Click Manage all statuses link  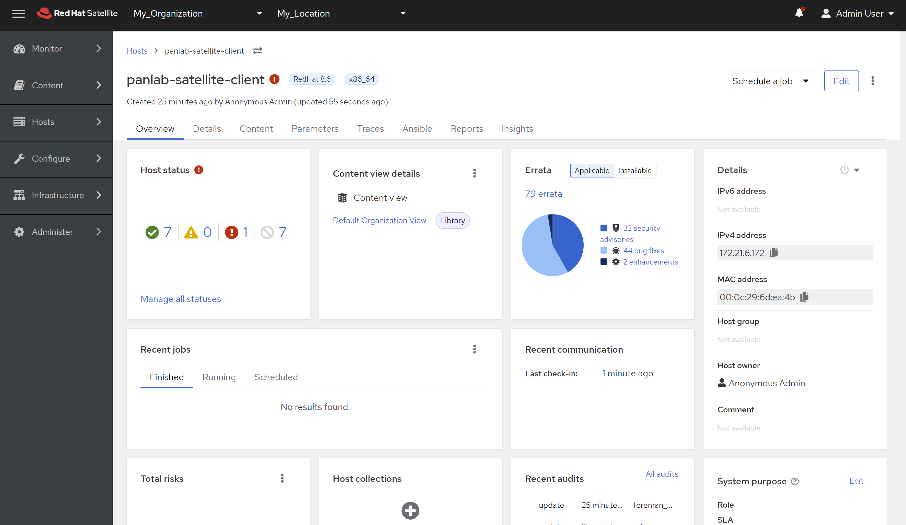click(181, 299)
